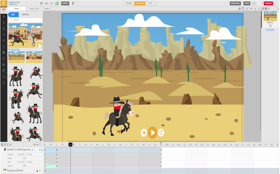Click the Search field in Market

[x=25, y=20]
